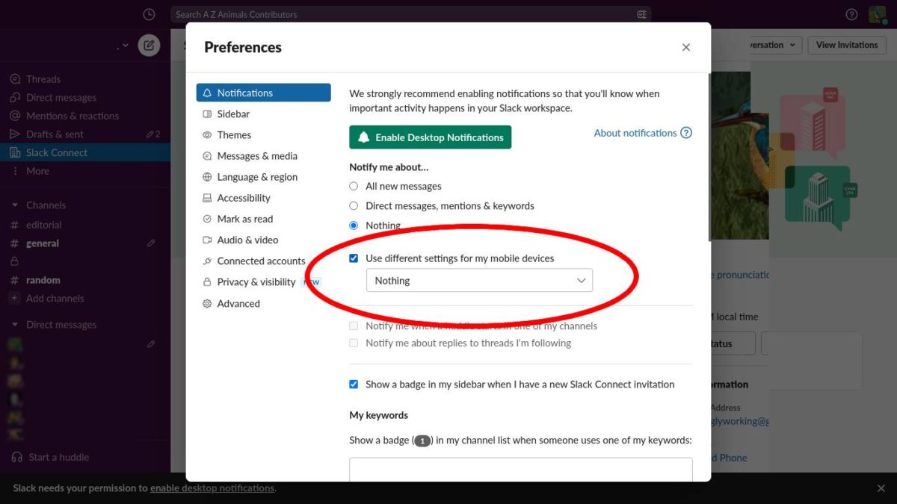Viewport: 897px width, 504px height.
Task: Open Messages & media preferences tab
Action: click(264, 156)
